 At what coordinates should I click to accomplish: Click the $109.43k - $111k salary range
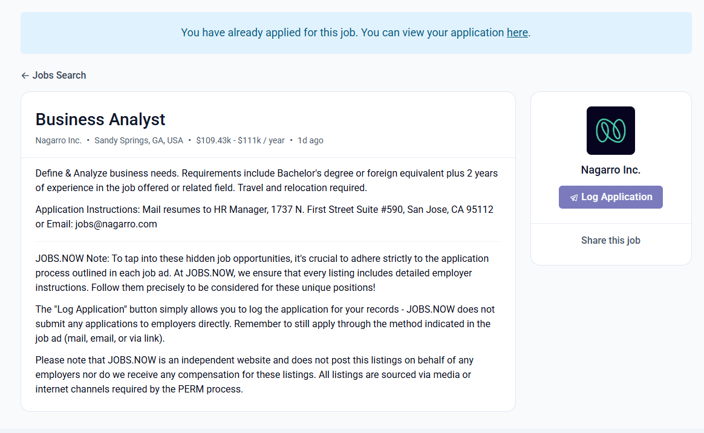tap(240, 140)
